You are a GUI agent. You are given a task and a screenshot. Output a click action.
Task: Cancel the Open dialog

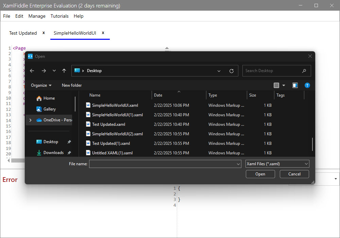pos(294,174)
